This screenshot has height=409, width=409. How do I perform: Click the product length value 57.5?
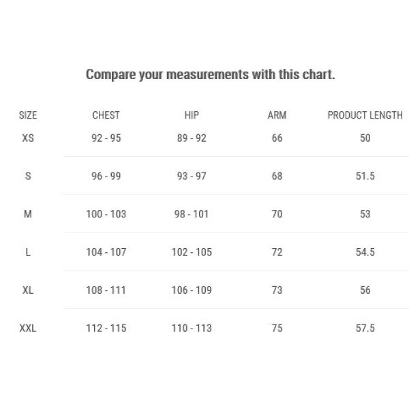click(365, 328)
